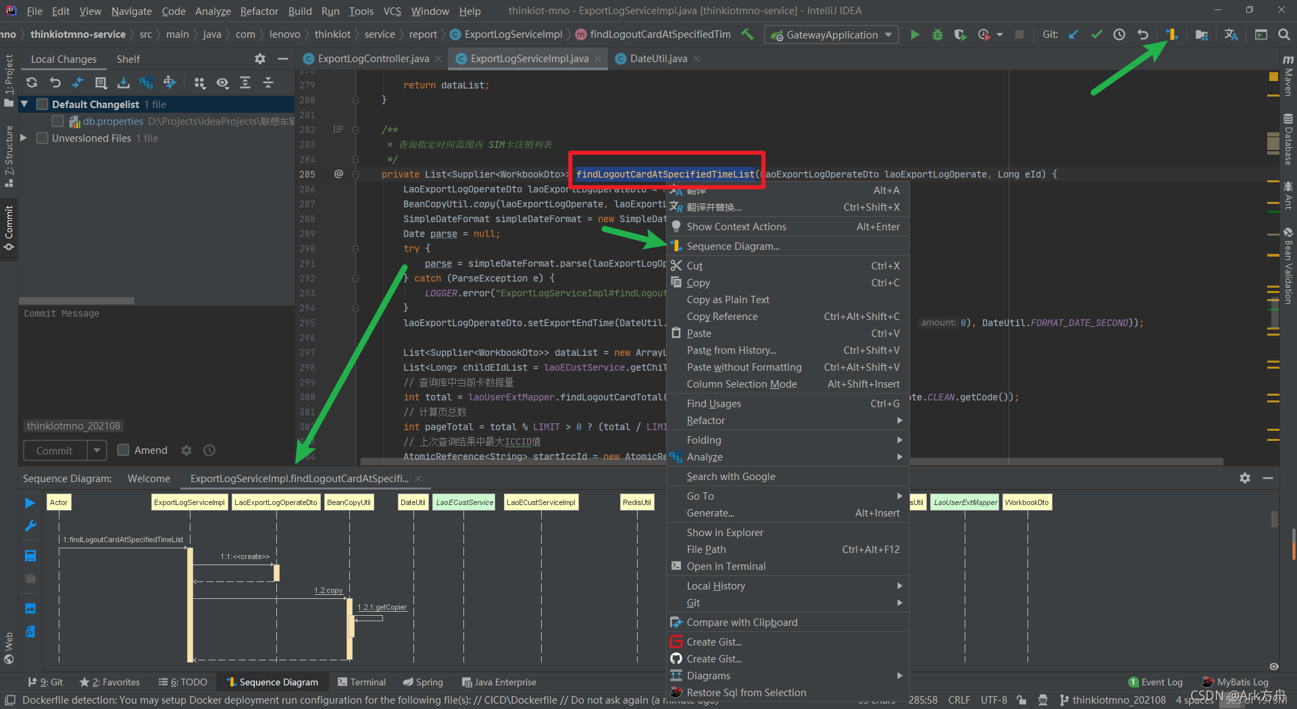Expand the Diagrams submenu
The image size is (1297, 709).
(x=788, y=676)
